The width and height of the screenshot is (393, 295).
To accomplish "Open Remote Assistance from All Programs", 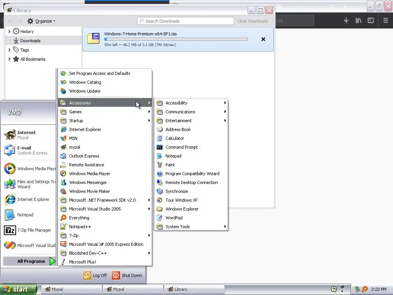I will [105, 165].
